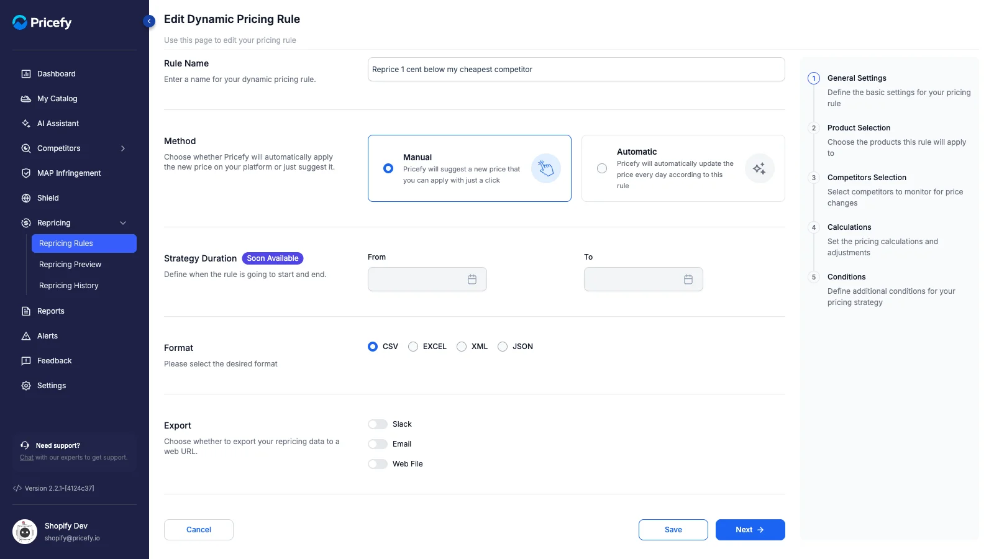Image resolution: width=994 pixels, height=559 pixels.
Task: Click the Repricing icon in sidebar
Action: pos(26,223)
